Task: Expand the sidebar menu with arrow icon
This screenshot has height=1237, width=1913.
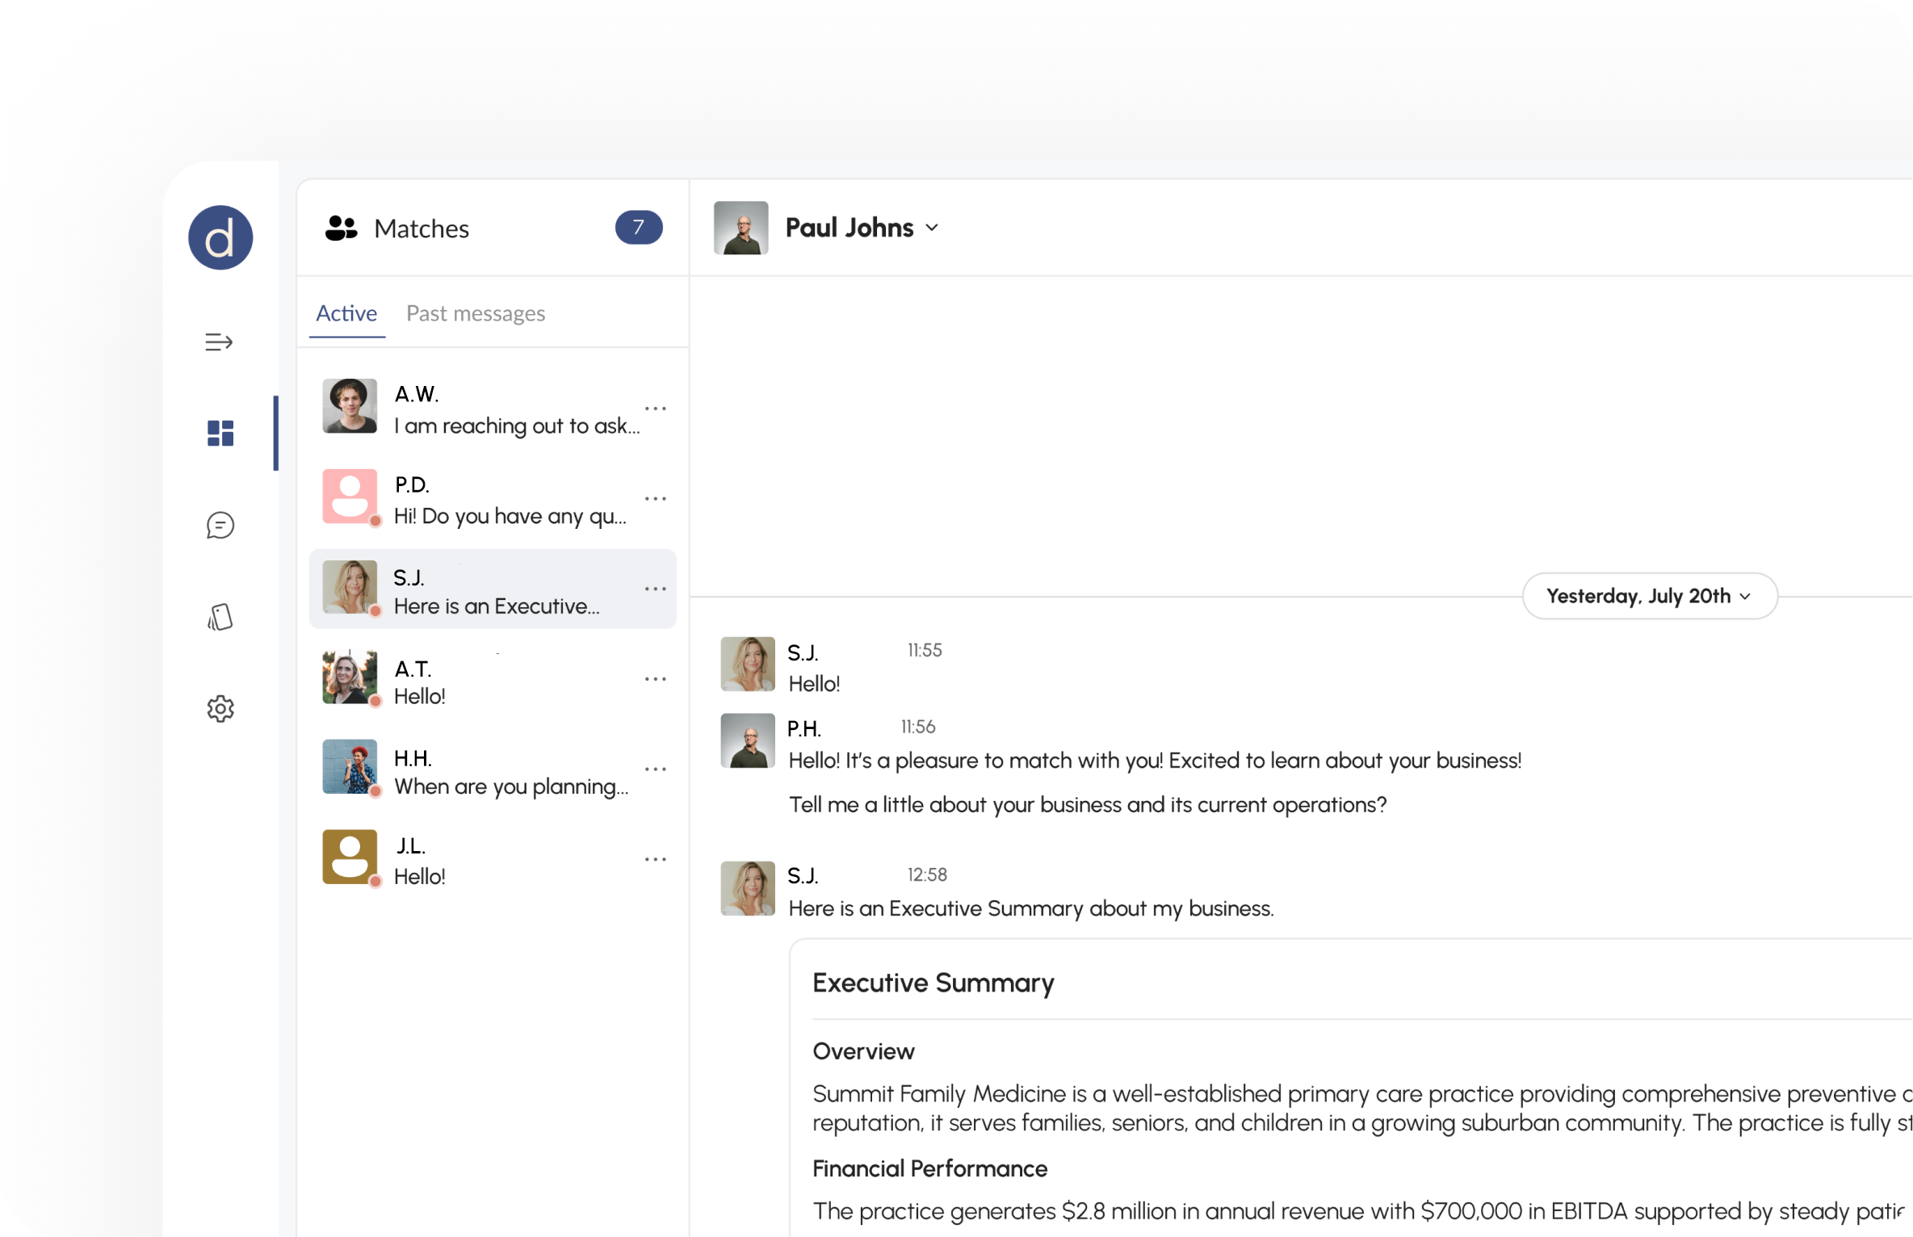Action: tap(219, 342)
